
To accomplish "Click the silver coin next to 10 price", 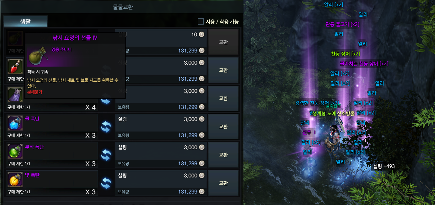I will tap(202, 34).
